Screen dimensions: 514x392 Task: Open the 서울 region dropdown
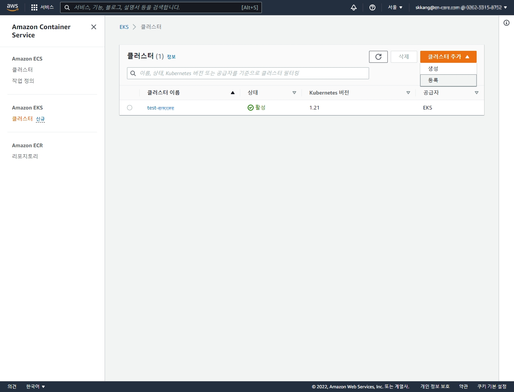pyautogui.click(x=395, y=7)
